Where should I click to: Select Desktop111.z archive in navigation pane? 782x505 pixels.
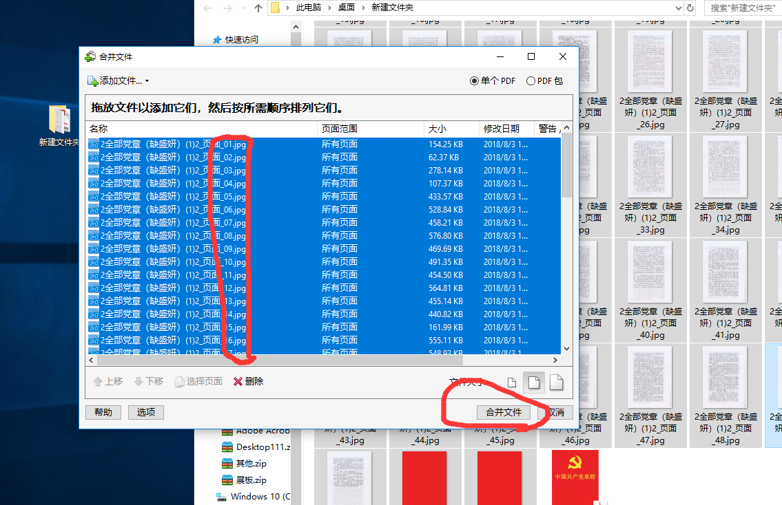(x=256, y=447)
